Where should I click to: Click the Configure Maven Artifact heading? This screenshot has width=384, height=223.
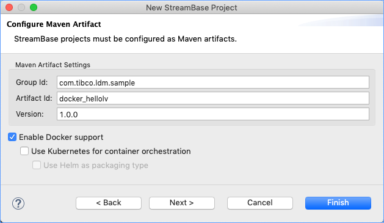(x=54, y=24)
